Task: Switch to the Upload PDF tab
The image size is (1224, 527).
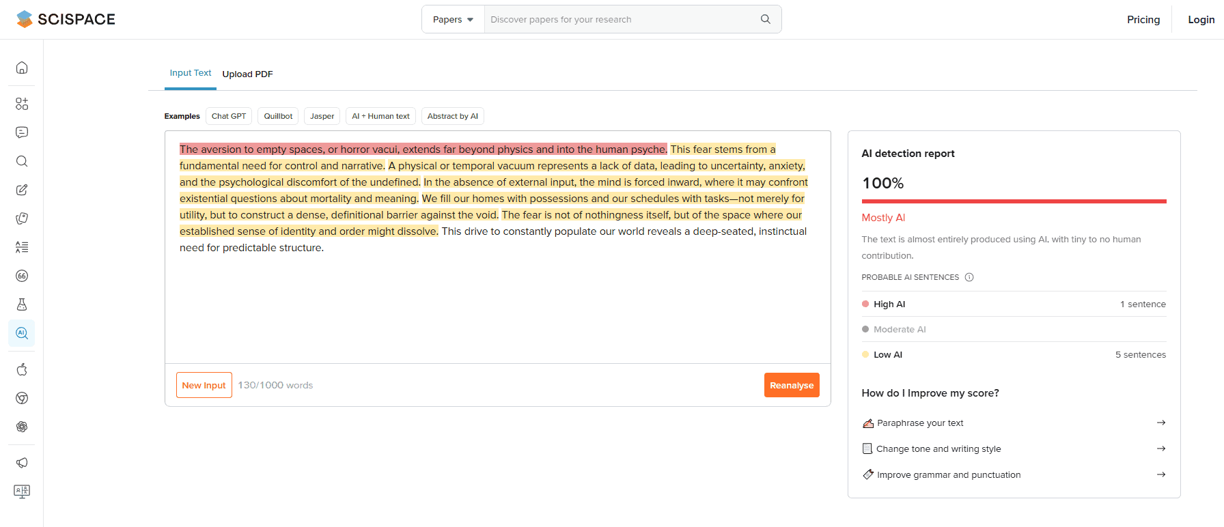Action: (x=247, y=74)
